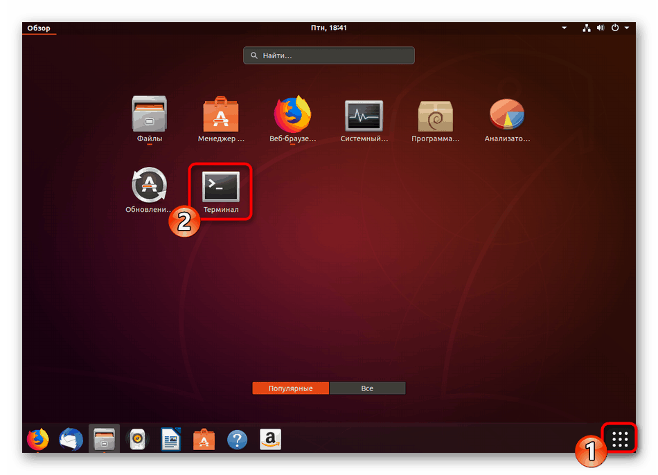This screenshot has width=658, height=475.
Task: Expand the system status menu arrow
Action: tap(625, 28)
